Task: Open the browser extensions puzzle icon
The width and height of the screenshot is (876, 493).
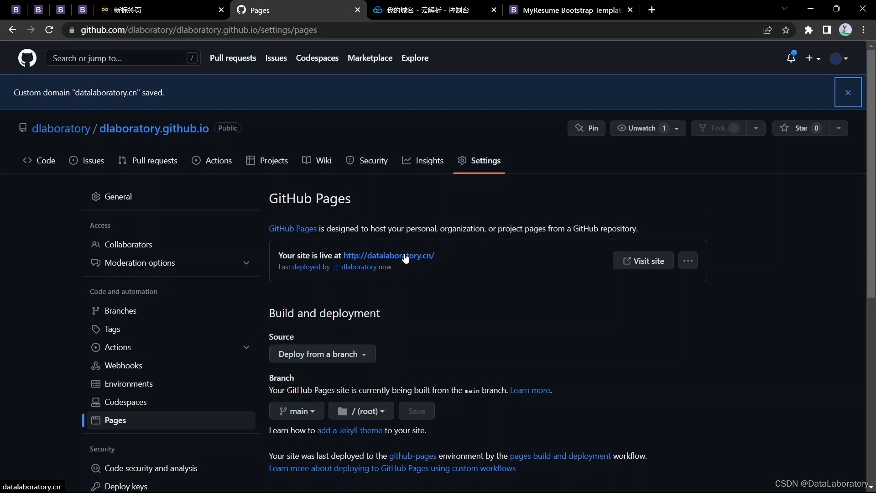Action: coord(808,30)
